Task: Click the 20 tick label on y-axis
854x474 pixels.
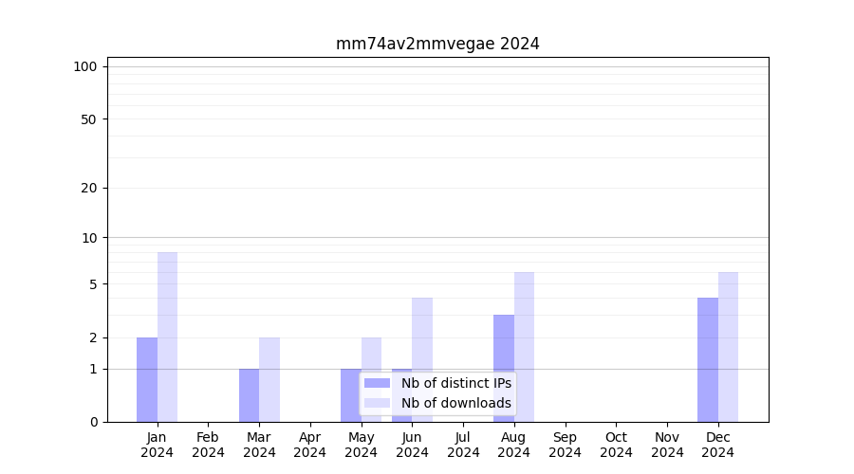Action: pyautogui.click(x=89, y=188)
